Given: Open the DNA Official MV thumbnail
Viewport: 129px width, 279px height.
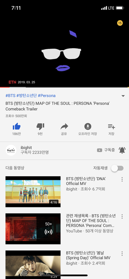Looking at the screenshot, I should [x=33, y=192].
